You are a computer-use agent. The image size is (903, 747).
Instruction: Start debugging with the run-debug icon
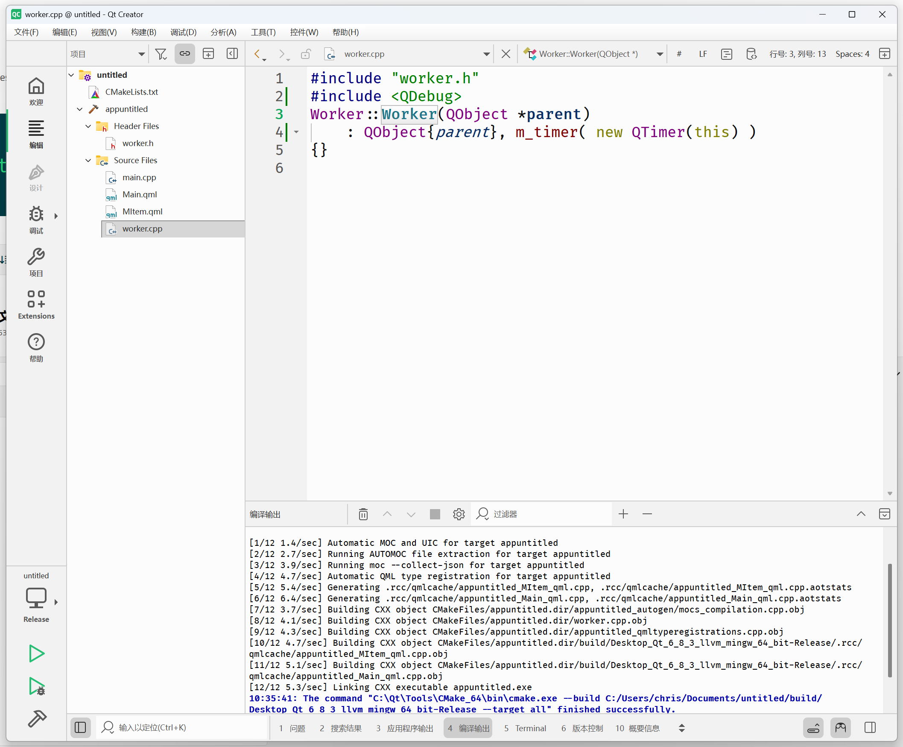tap(36, 686)
